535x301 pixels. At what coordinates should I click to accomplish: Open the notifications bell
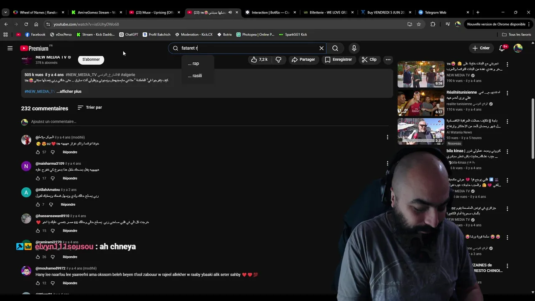(x=502, y=48)
